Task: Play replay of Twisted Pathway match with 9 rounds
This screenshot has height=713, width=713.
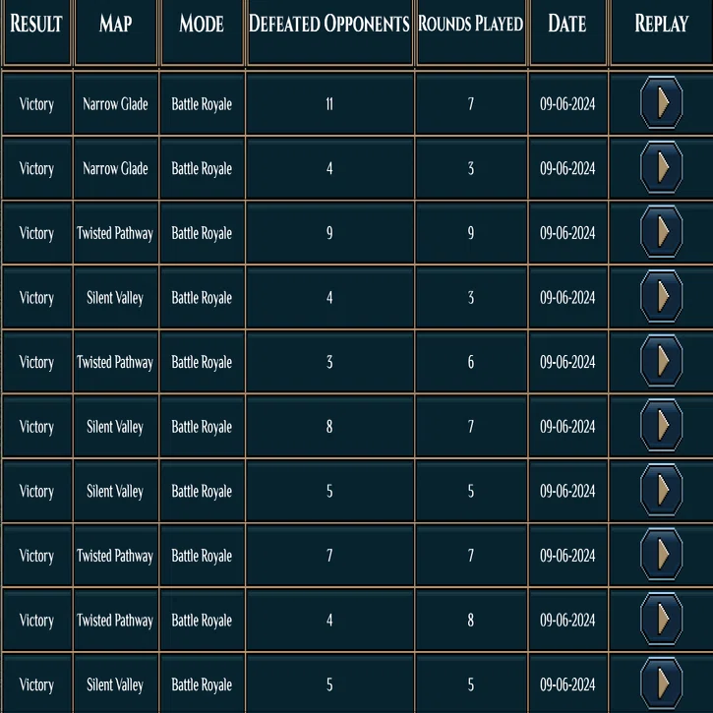Action: (661, 232)
